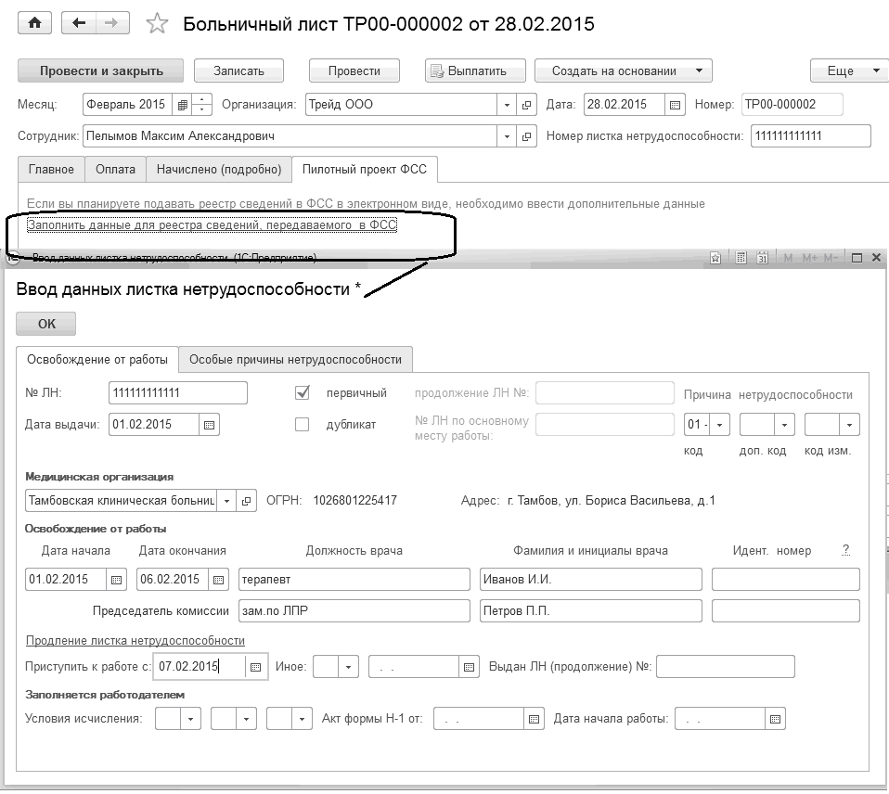Open the Иное code dropdown
The image size is (889, 794).
(348, 667)
